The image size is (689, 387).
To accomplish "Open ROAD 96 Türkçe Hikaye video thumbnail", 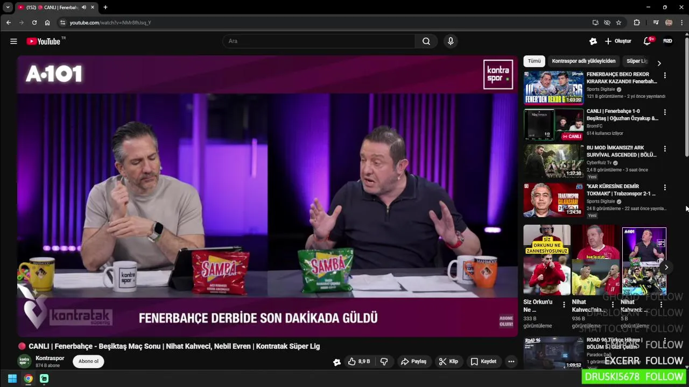I will [x=553, y=353].
